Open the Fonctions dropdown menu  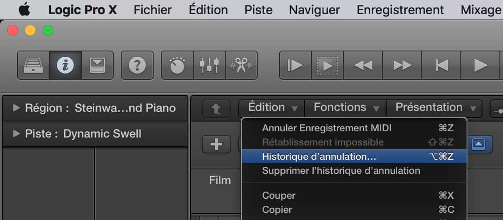point(345,108)
